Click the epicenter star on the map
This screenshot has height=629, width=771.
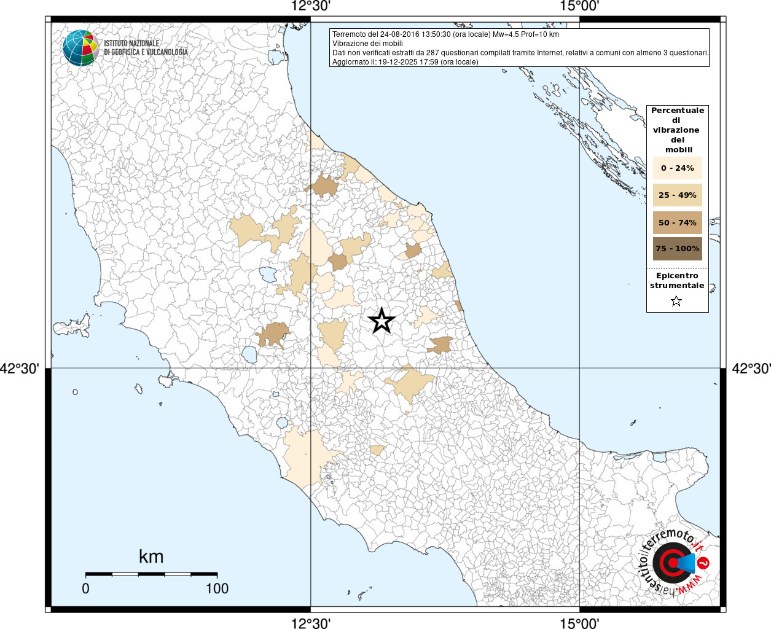[x=382, y=321]
